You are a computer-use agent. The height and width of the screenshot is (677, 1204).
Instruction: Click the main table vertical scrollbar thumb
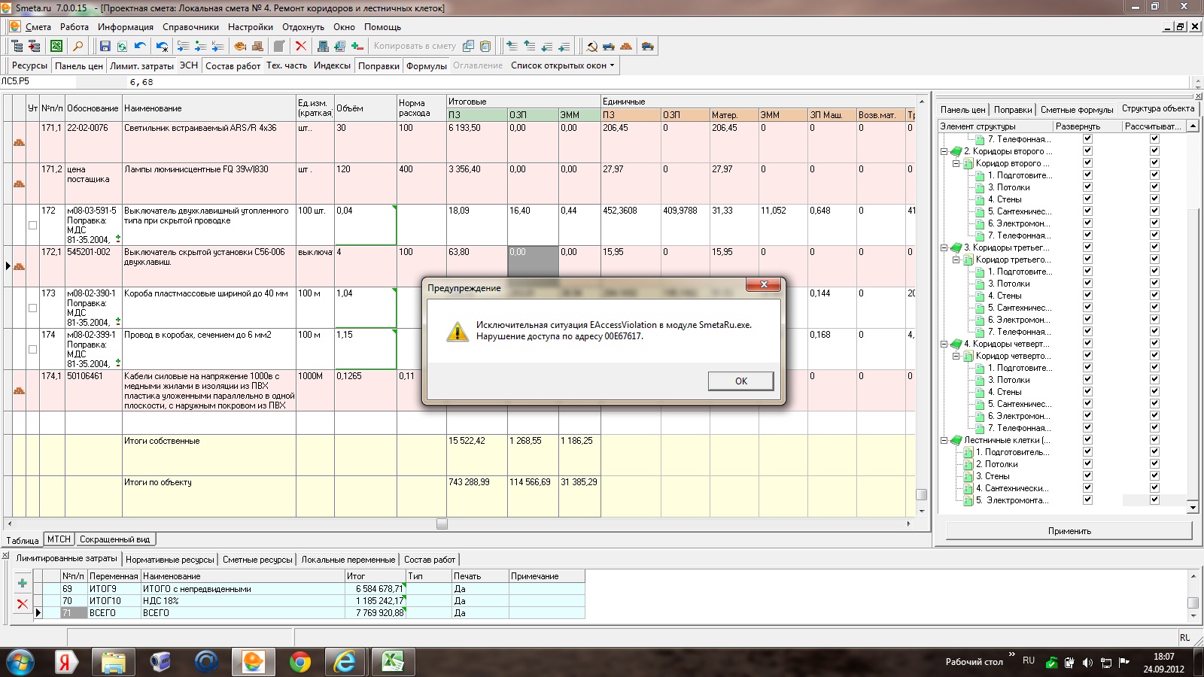(x=921, y=494)
